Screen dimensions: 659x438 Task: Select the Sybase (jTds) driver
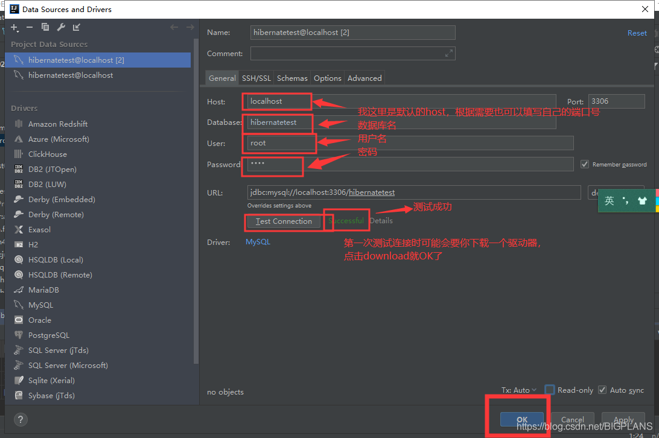click(51, 396)
